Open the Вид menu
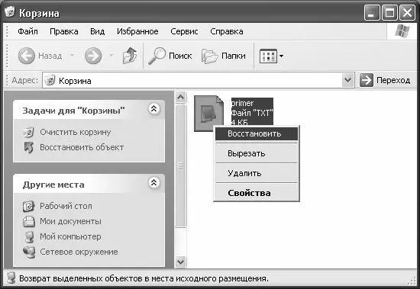Image resolution: width=420 pixels, height=289 pixels. pyautogui.click(x=98, y=31)
